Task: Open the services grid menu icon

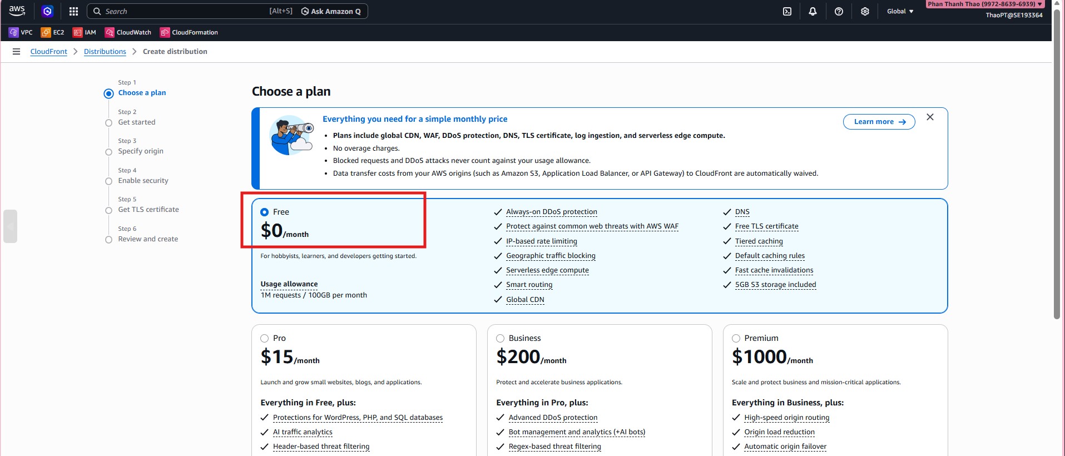Action: click(x=73, y=11)
